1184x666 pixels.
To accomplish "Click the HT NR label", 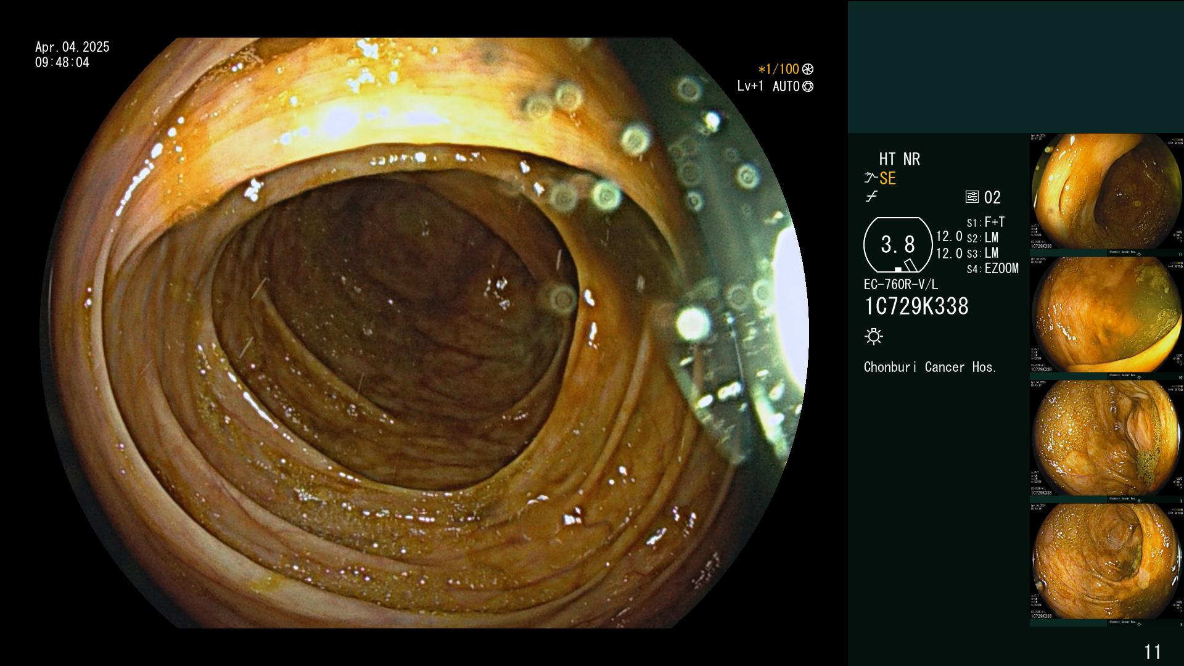I will click(x=900, y=159).
